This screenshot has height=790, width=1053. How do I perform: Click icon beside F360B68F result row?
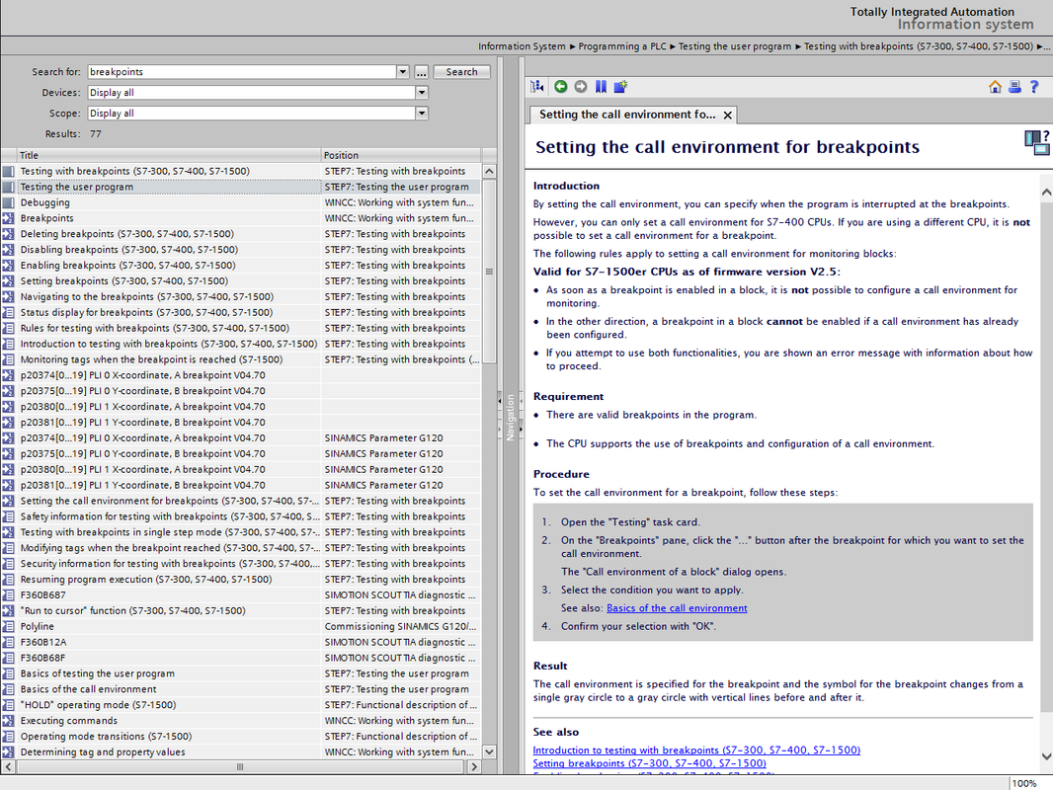[x=8, y=658]
